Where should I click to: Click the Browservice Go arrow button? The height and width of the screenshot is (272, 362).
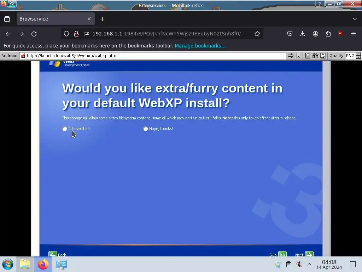click(291, 56)
